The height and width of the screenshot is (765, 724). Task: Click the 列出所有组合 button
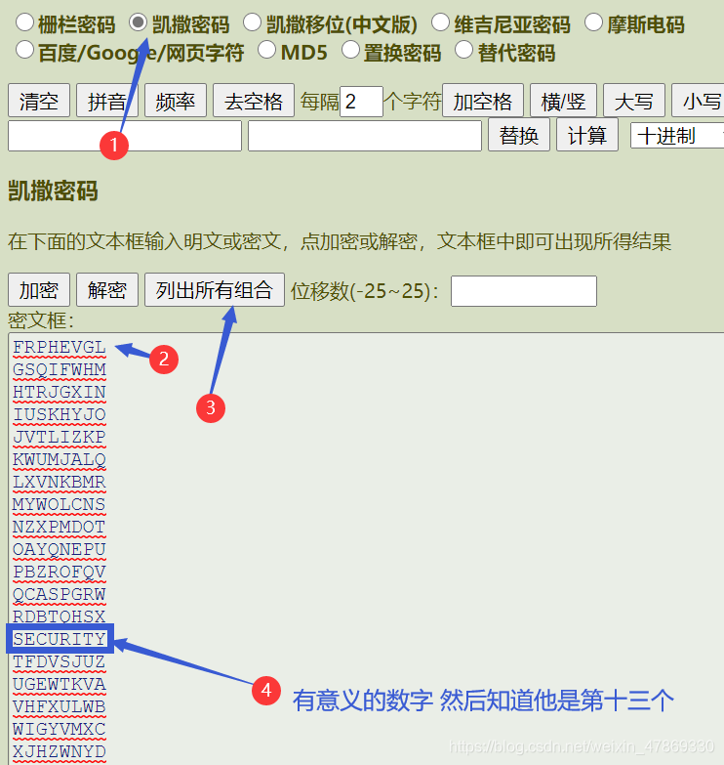215,290
